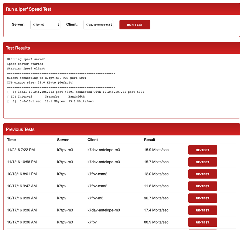
Task: Re-test the 10/17/16 9:47 AM entry
Action: coord(203,186)
